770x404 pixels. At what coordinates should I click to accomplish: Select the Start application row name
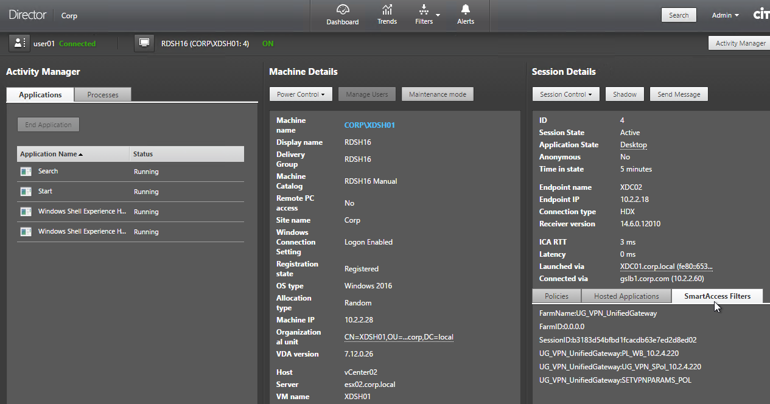[45, 192]
